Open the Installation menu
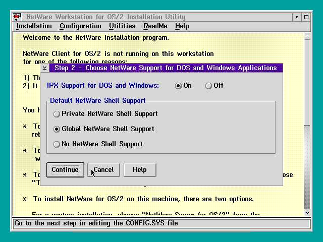The height and width of the screenshot is (242, 323). (34, 26)
